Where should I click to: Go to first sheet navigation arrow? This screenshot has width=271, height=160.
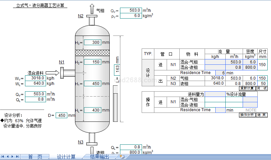point(3,156)
